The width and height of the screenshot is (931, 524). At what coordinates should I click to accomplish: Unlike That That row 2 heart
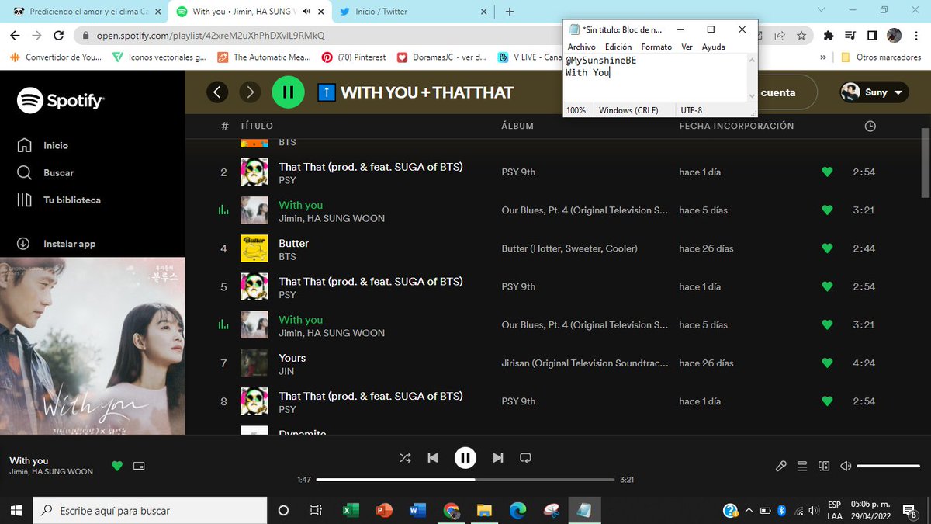click(827, 172)
